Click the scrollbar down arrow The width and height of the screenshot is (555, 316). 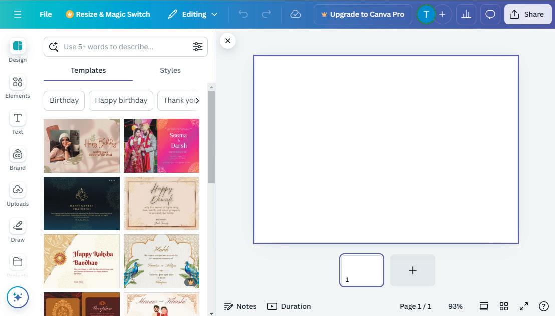pos(212,313)
